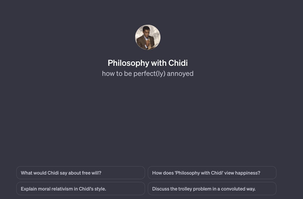Select the convoluted trolley problem suggestion
Image resolution: width=303 pixels, height=199 pixels.
click(212, 189)
